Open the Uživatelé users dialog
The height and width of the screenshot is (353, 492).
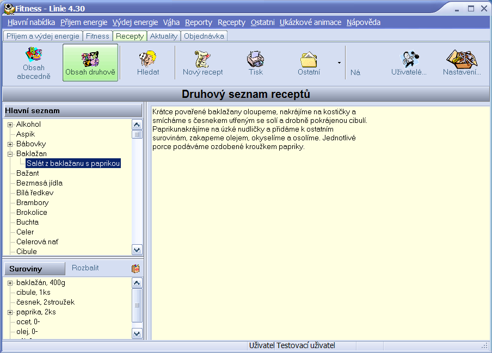pos(409,63)
